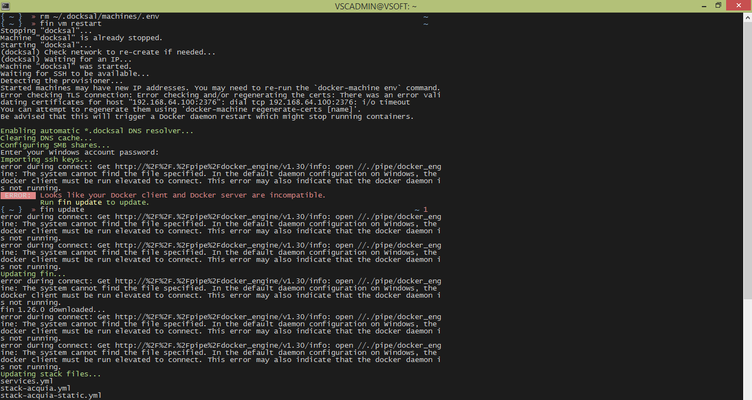Click the stack-acquia-static.yml line
Image resolution: width=752 pixels, height=400 pixels.
coord(51,395)
